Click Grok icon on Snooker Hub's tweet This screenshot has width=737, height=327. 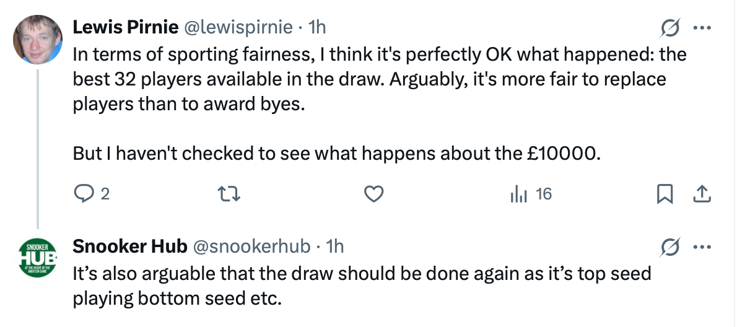671,247
